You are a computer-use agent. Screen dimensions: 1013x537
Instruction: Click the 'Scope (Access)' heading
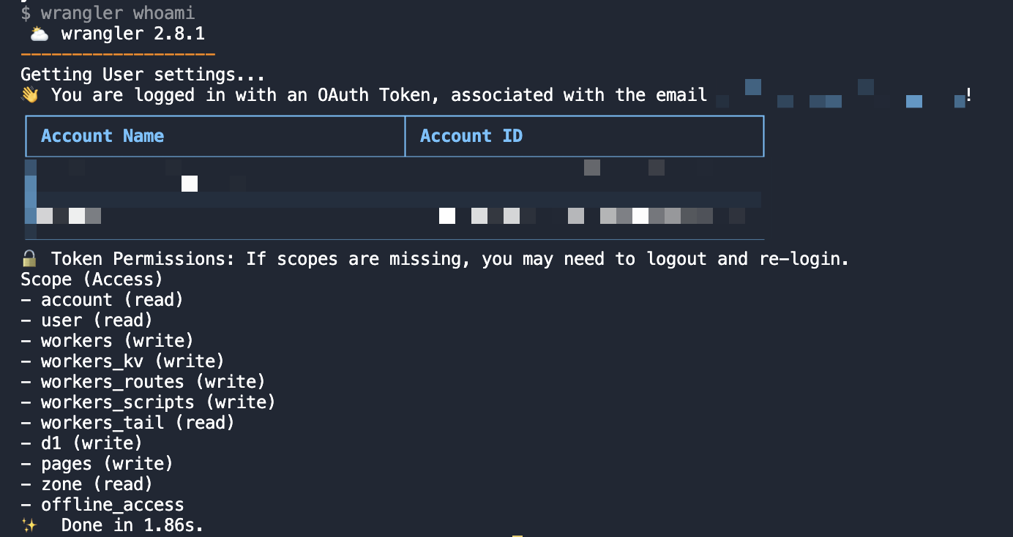(91, 279)
